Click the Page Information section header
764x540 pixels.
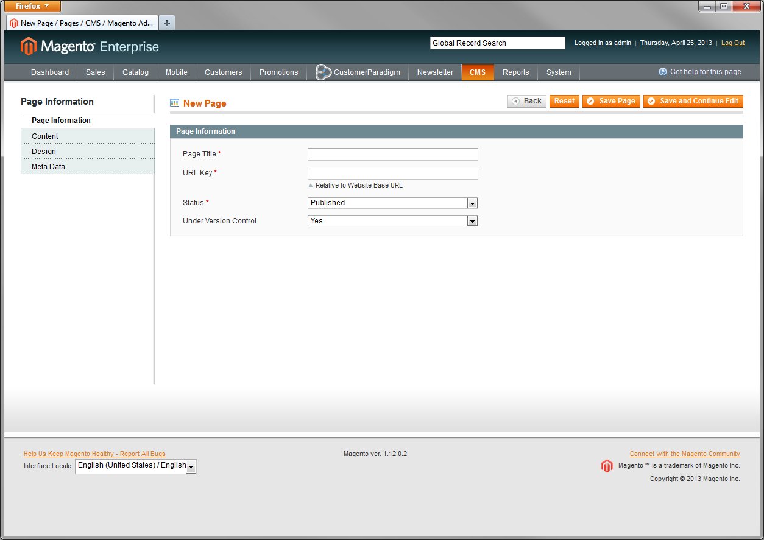point(456,131)
